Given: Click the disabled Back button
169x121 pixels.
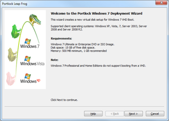Looking at the screenshot, I should coord(115,114).
